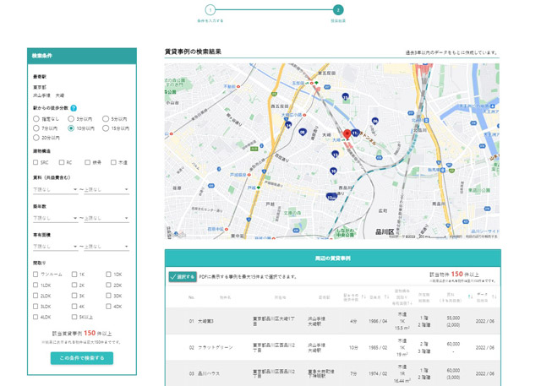
Task: Go back to step 1 condition input
Action: [x=210, y=10]
